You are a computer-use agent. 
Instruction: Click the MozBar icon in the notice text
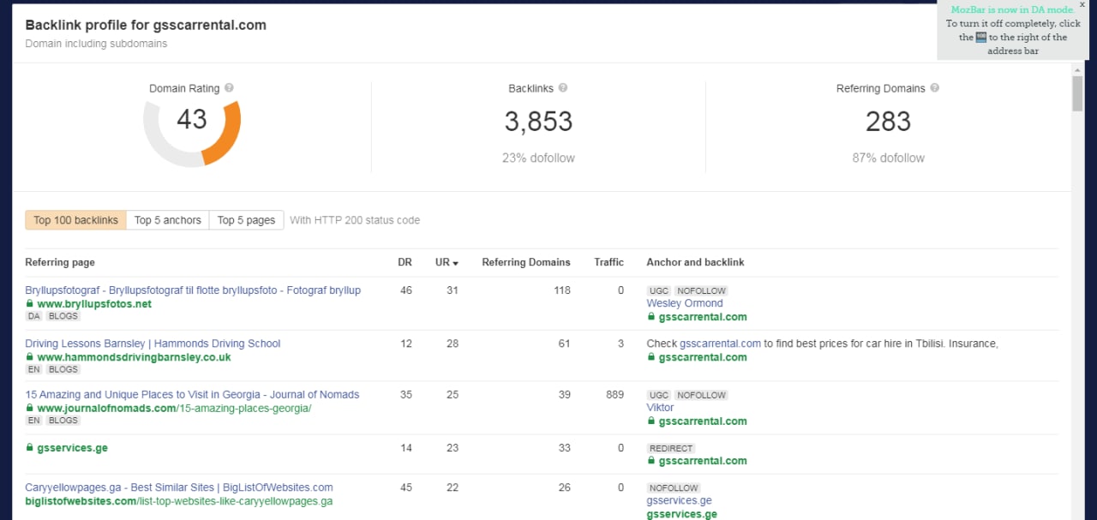coord(981,38)
